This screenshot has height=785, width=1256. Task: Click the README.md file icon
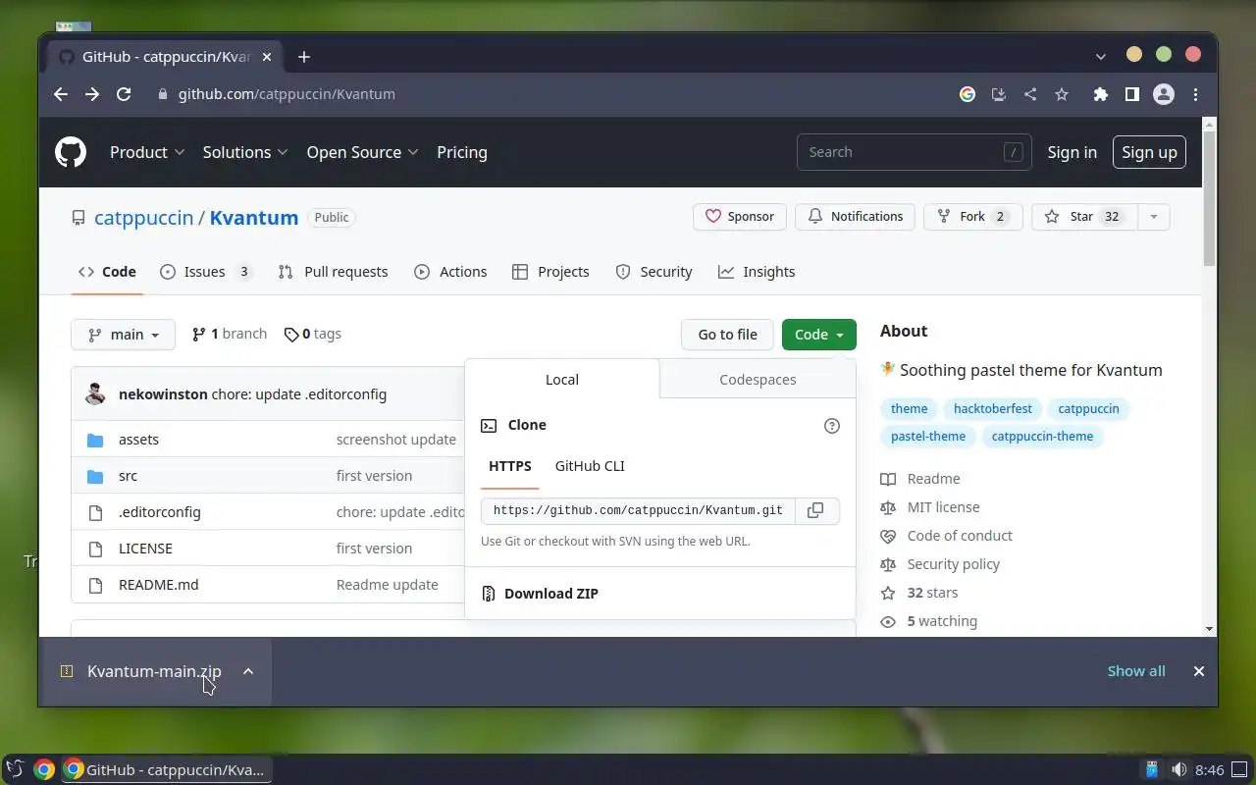(95, 585)
